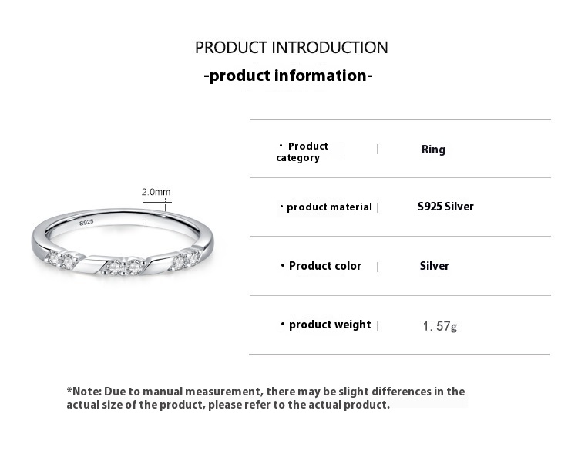
Task: Click the 1.57g weight value
Action: pos(440,326)
